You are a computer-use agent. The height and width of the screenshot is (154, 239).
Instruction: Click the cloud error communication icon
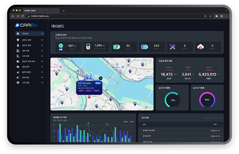200,47
